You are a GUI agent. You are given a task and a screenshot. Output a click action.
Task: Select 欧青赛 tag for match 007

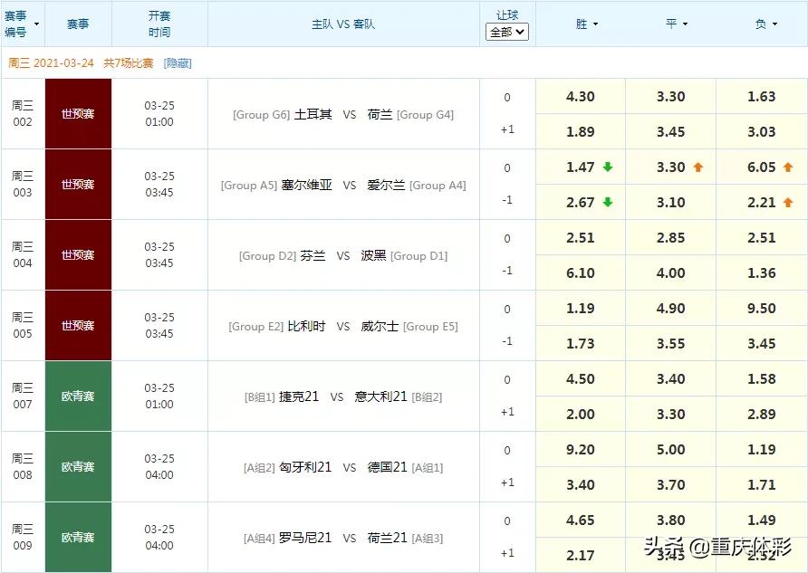point(78,396)
